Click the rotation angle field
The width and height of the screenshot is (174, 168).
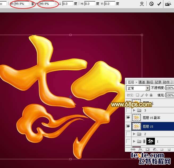click(68, 4)
